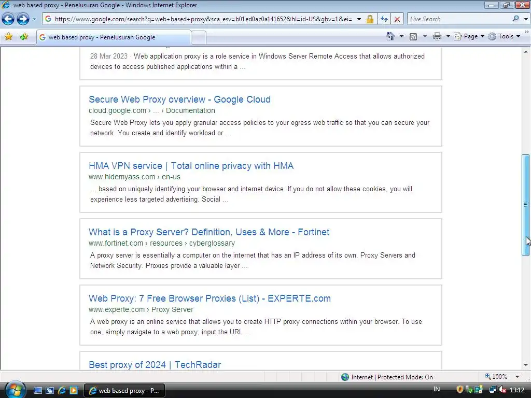The height and width of the screenshot is (398, 531).
Task: Click the tray icon with the green checkmark
Action: pyautogui.click(x=469, y=390)
